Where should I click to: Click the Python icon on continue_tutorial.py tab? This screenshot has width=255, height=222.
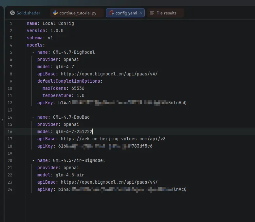tap(55, 13)
